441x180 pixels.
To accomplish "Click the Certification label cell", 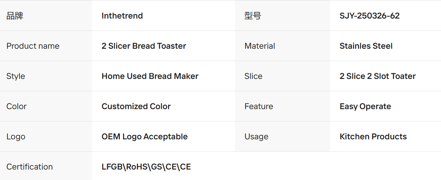I will click(29, 167).
